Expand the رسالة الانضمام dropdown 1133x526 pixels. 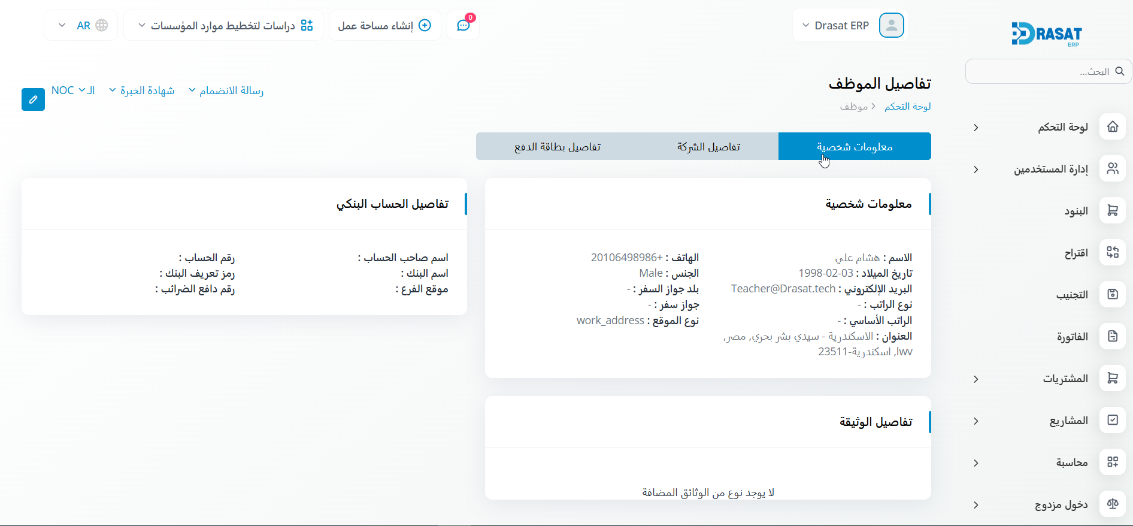[226, 90]
